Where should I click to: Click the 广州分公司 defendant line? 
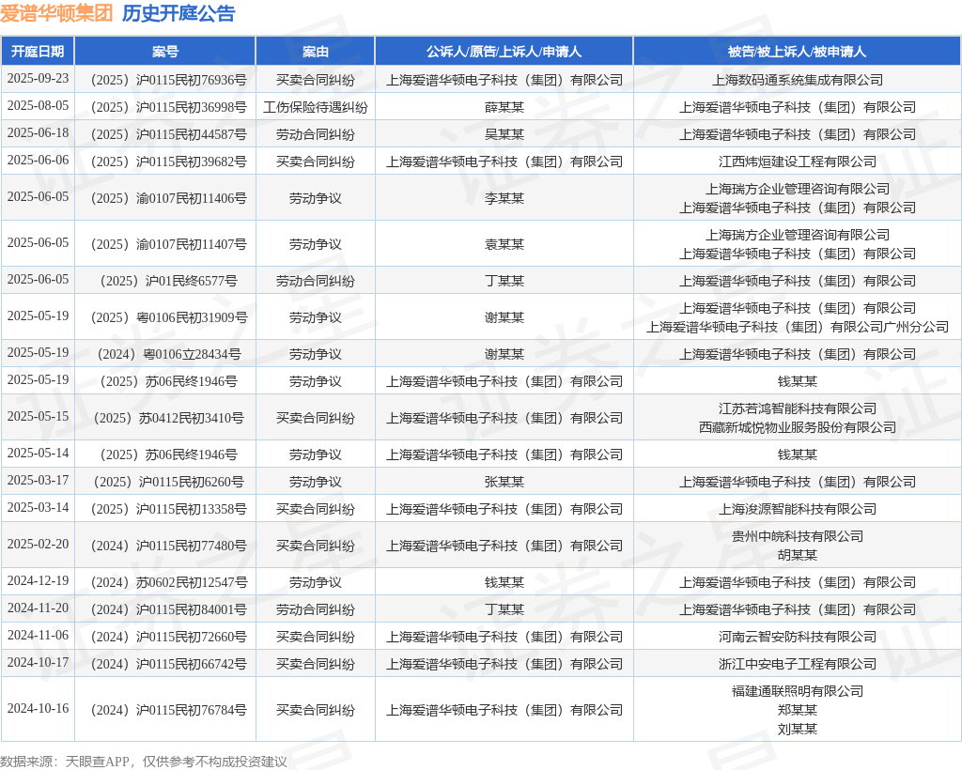797,328
